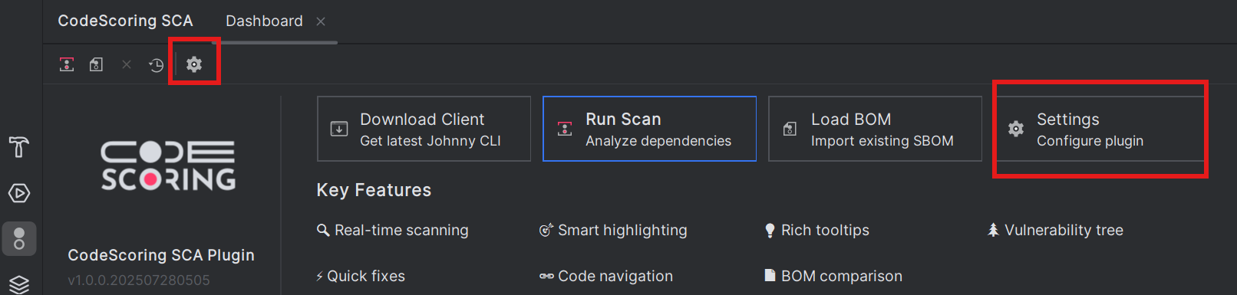The height and width of the screenshot is (295, 1237).
Task: Click the 'Analyze dependencies' subtitle
Action: pyautogui.click(x=658, y=141)
